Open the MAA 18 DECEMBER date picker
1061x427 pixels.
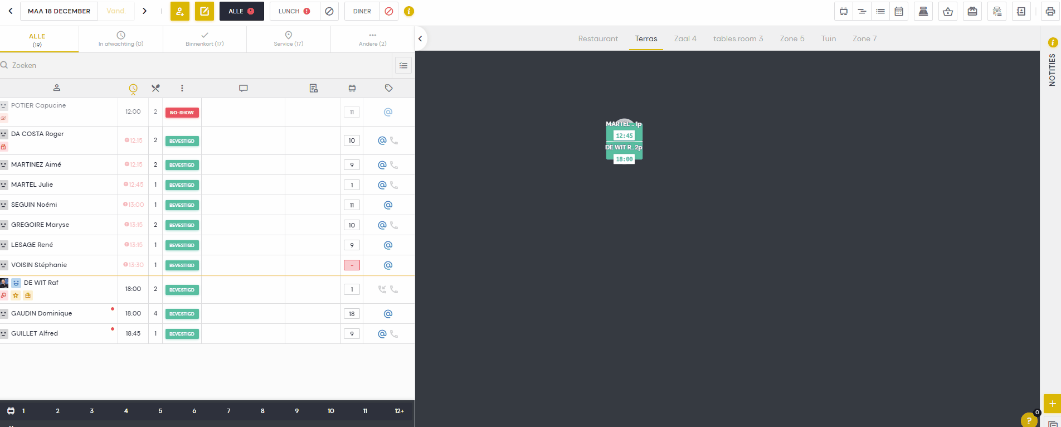pyautogui.click(x=59, y=11)
